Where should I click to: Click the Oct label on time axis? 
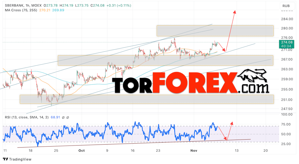[81, 151]
